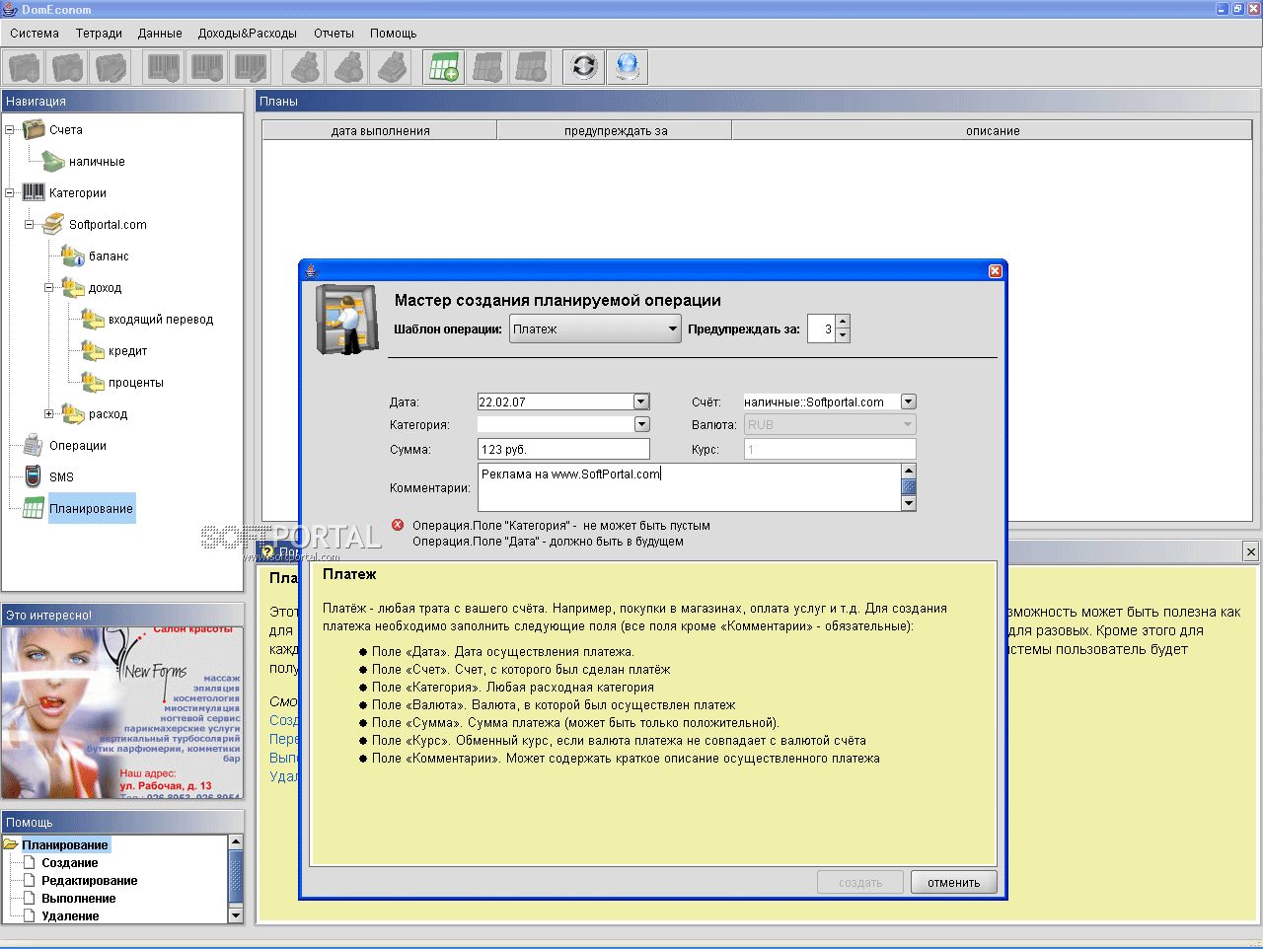Click the add operation cash register toolbar icon
Screen dimensions: 1263x949
304,67
